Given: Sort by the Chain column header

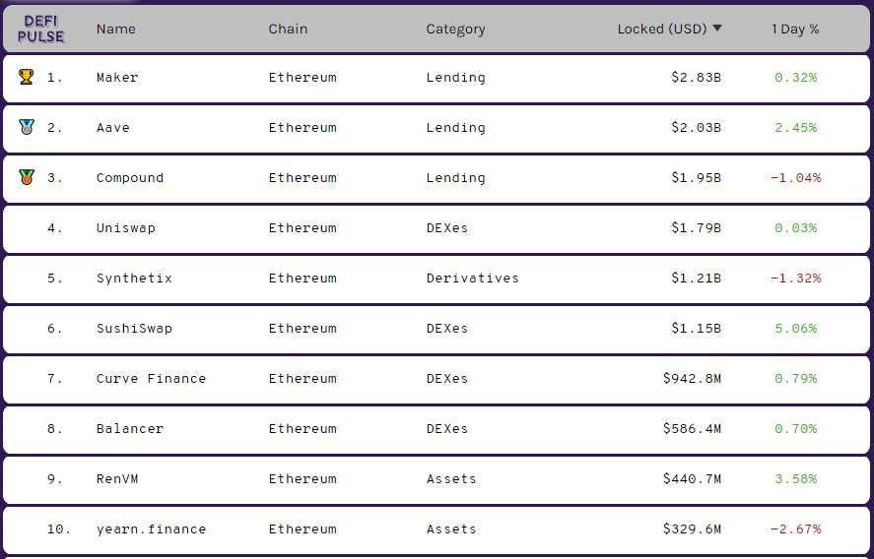Looking at the screenshot, I should pos(288,29).
